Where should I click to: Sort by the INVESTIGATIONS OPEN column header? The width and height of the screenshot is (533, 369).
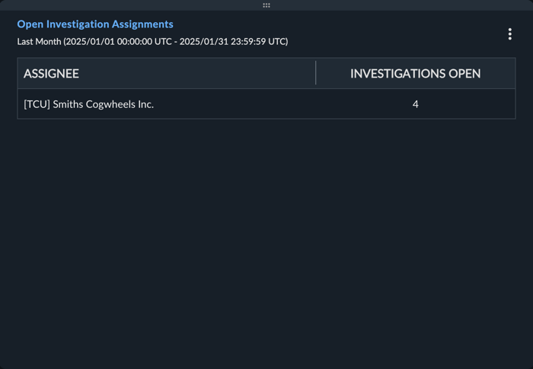pyautogui.click(x=416, y=73)
